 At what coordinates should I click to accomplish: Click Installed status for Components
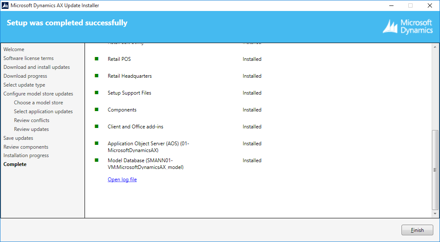pos(252,110)
